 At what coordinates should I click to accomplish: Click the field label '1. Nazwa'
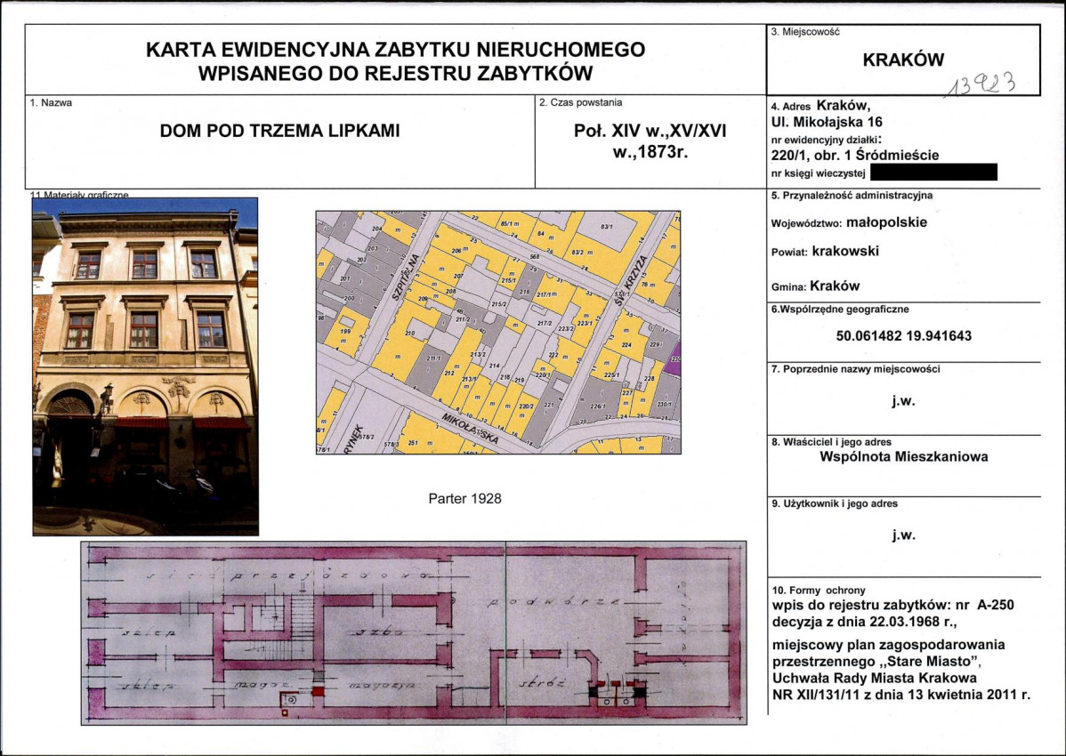pyautogui.click(x=51, y=102)
